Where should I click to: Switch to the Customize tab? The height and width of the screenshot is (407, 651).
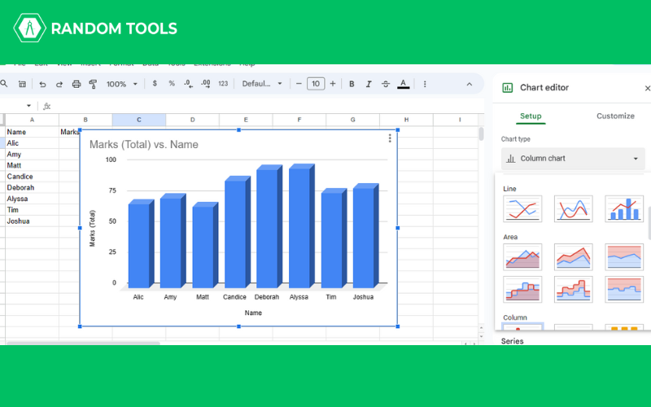pyautogui.click(x=615, y=116)
